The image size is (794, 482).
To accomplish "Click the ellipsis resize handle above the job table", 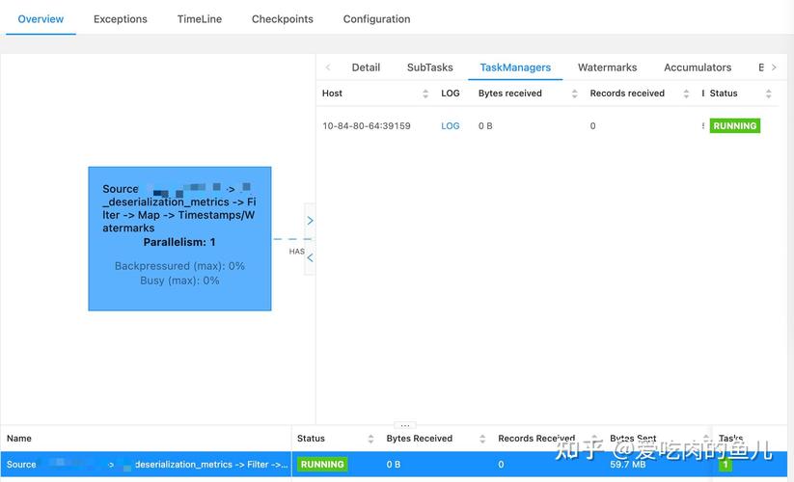I will coord(405,425).
